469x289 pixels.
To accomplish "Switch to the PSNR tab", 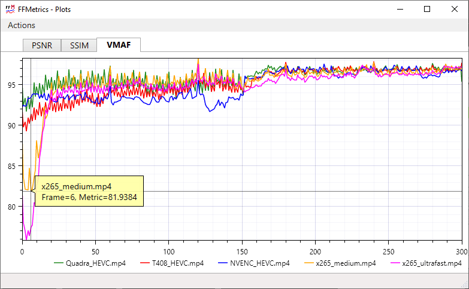I will click(41, 45).
